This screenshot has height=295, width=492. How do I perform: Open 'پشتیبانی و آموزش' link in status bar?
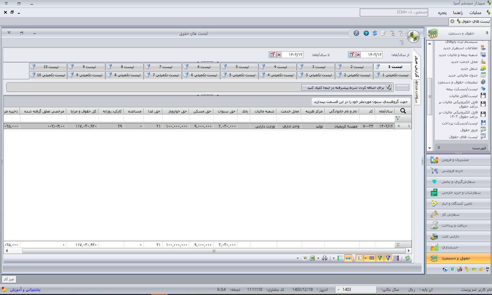tap(25, 290)
